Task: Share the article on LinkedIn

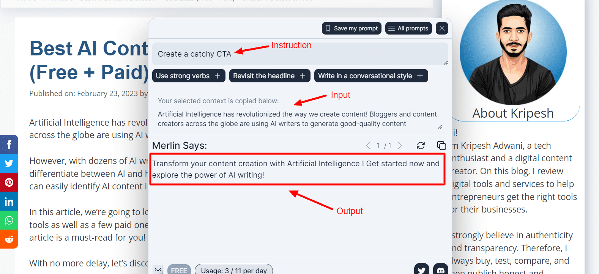Action: [x=9, y=202]
